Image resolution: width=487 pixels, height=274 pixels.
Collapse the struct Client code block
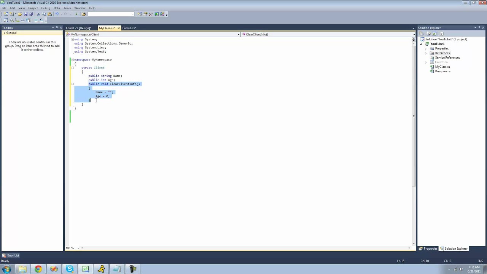pyautogui.click(x=72, y=68)
